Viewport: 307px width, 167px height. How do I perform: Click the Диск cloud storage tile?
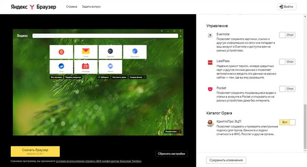pos(61,67)
